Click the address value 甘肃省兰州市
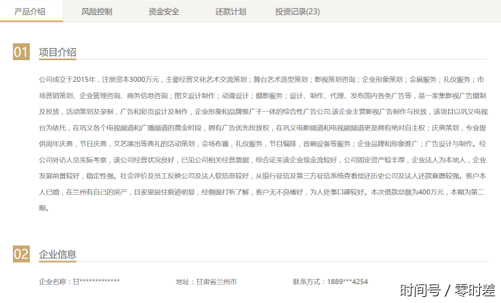 click(216, 281)
